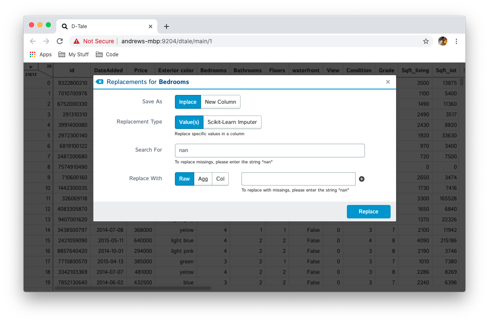489x323 pixels.
Task: Click the Condition column header
Action: [x=359, y=71]
